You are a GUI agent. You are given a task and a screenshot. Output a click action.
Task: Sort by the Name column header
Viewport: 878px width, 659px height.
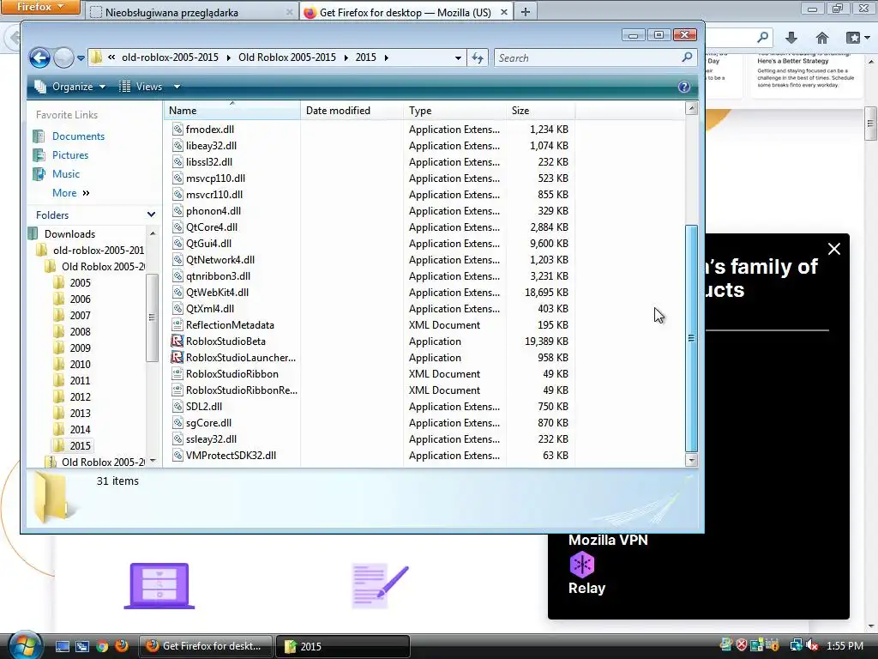pyautogui.click(x=232, y=111)
